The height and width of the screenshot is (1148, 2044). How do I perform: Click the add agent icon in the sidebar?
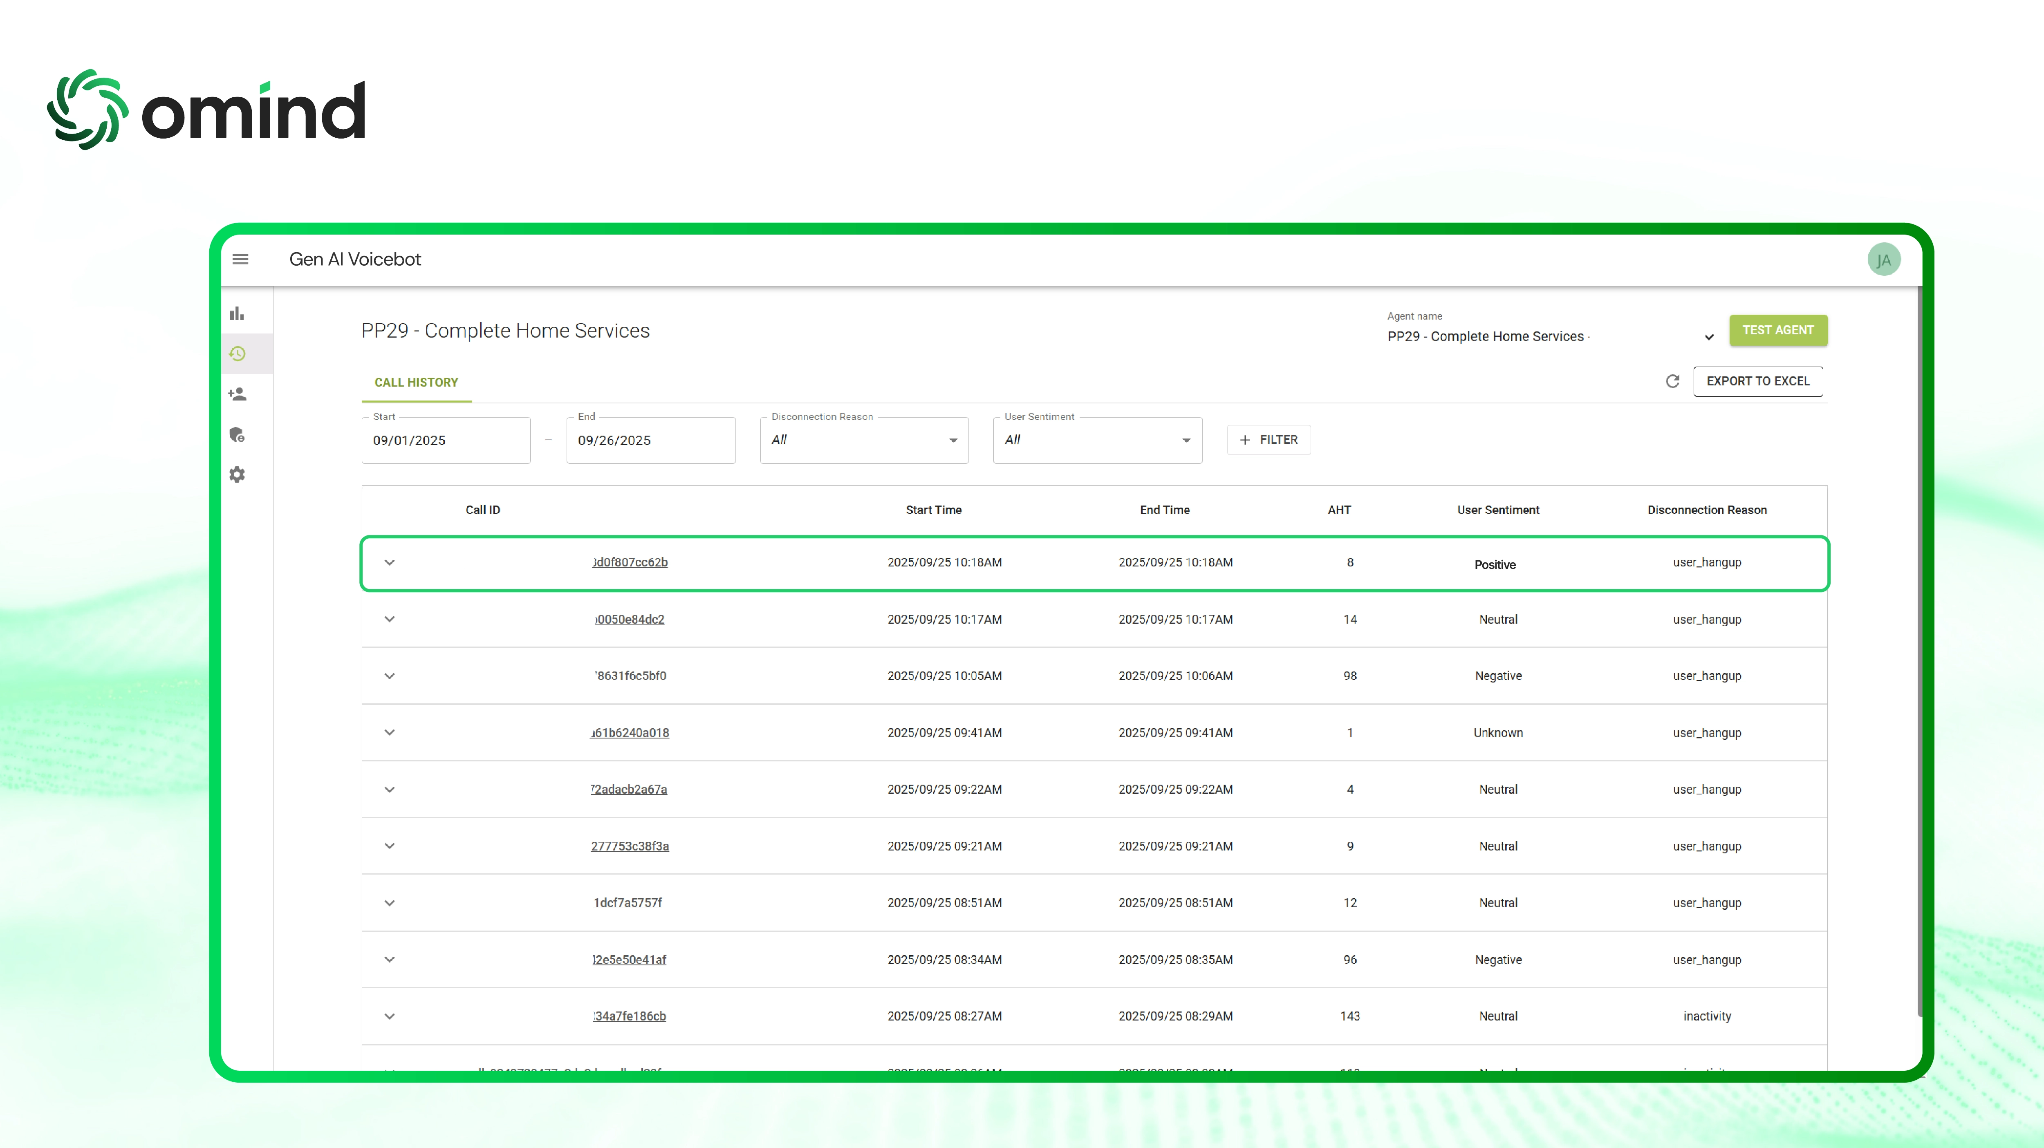click(236, 394)
